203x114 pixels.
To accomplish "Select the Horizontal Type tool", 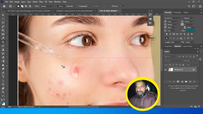I will pos(3,77).
